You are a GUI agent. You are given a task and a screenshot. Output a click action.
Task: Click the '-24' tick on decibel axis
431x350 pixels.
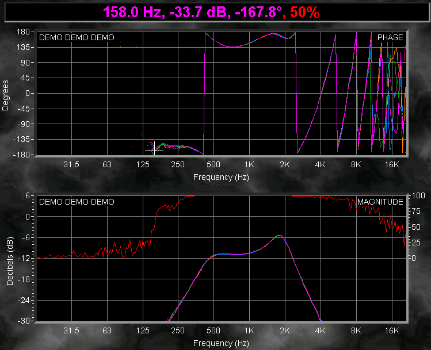(24, 300)
